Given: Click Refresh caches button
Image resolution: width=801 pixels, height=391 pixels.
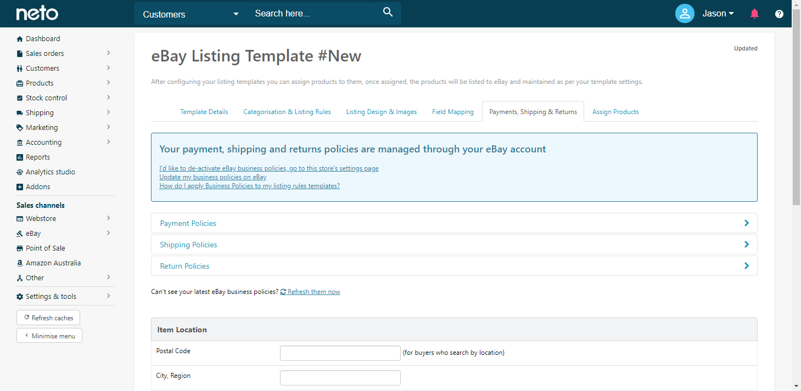Looking at the screenshot, I should coord(48,318).
